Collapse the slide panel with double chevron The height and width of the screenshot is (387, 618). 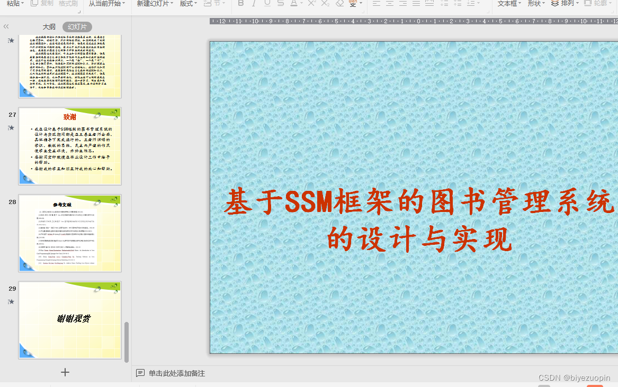click(6, 27)
